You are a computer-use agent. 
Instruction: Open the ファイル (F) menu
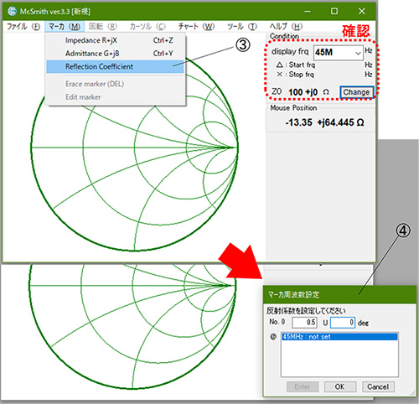click(x=23, y=27)
